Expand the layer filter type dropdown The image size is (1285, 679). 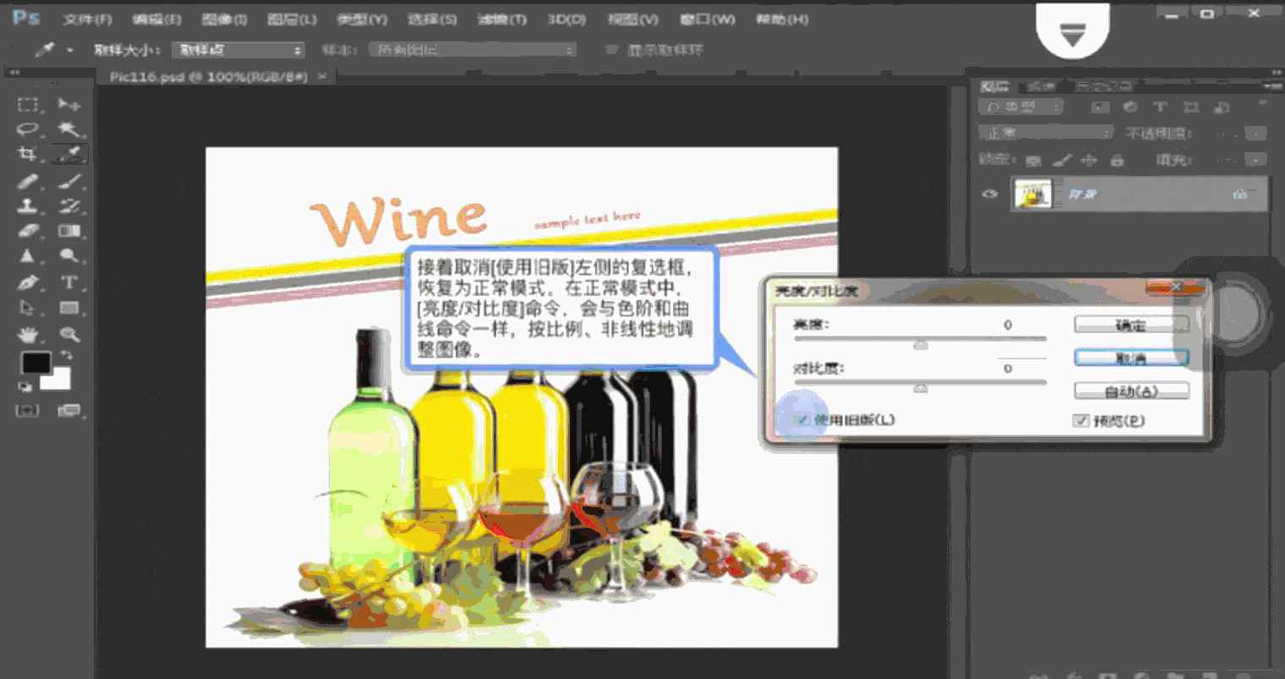coord(1021,107)
